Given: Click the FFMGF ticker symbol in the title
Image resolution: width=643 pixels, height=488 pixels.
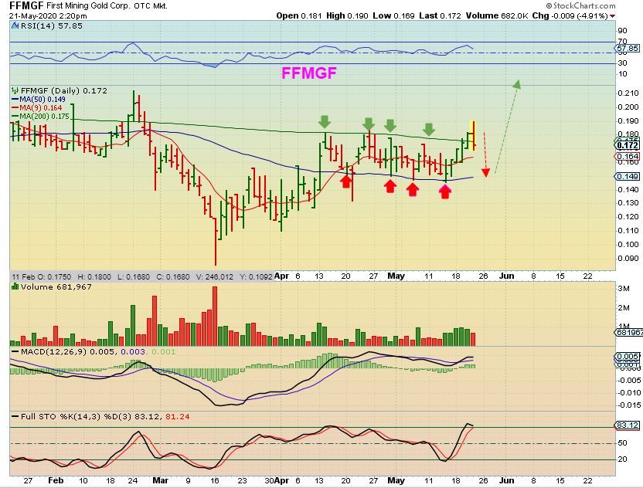Looking at the screenshot, I should tap(26, 5).
